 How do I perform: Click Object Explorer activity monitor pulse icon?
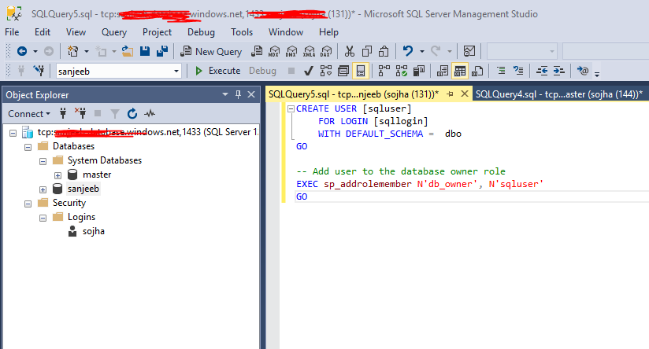coord(150,113)
